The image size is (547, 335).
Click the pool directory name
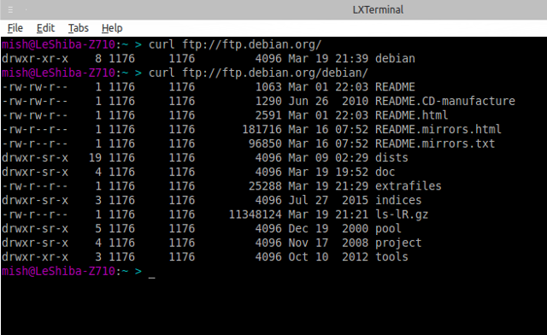pyautogui.click(x=388, y=228)
